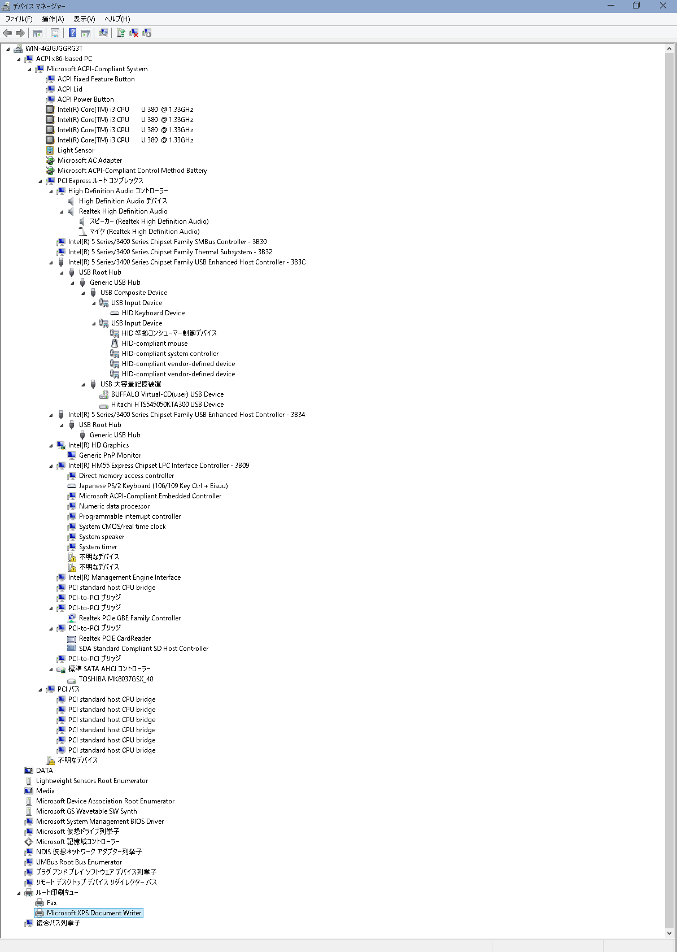Click the Update driver software icon
This screenshot has height=952, width=677.
tap(120, 33)
